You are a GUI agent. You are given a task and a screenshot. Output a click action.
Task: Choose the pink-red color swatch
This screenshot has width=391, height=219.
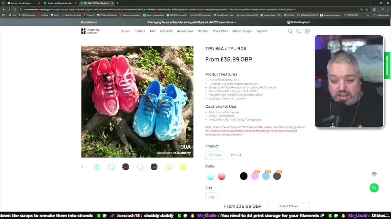coord(221,176)
